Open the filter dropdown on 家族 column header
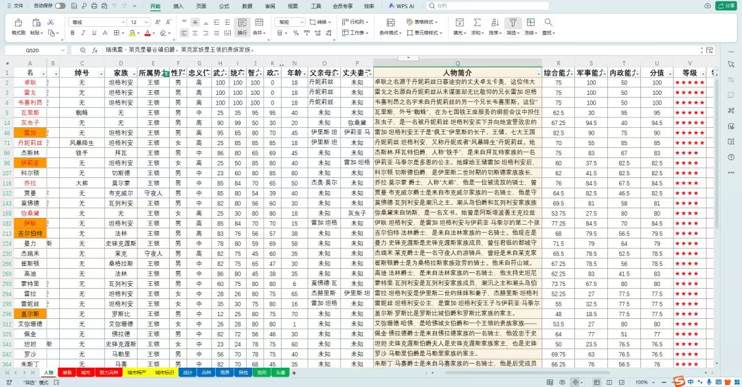This screenshot has height=387, width=742. pos(133,74)
